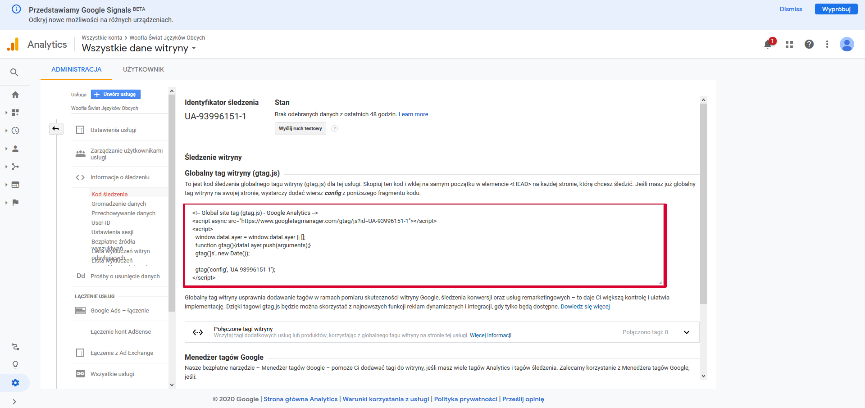Open notifications bell icon
Viewport: 865px width, 408px height.
[x=769, y=44]
